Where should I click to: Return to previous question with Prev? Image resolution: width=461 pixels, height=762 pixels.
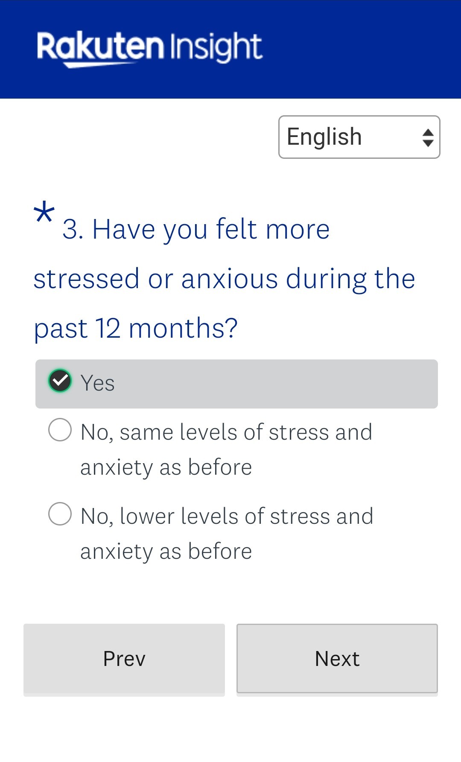(x=124, y=660)
